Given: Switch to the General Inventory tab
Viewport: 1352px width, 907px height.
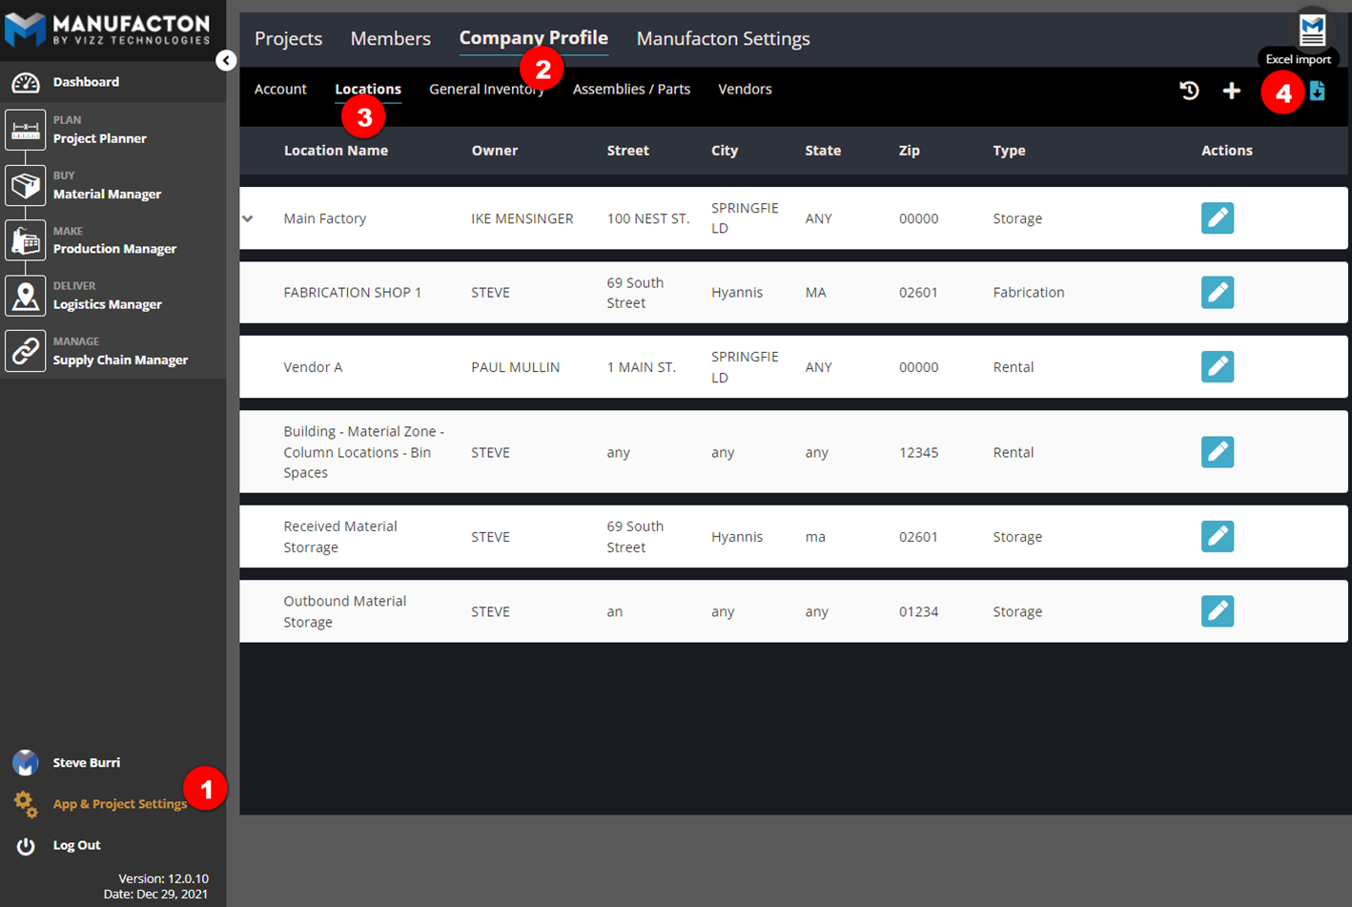Looking at the screenshot, I should (486, 89).
